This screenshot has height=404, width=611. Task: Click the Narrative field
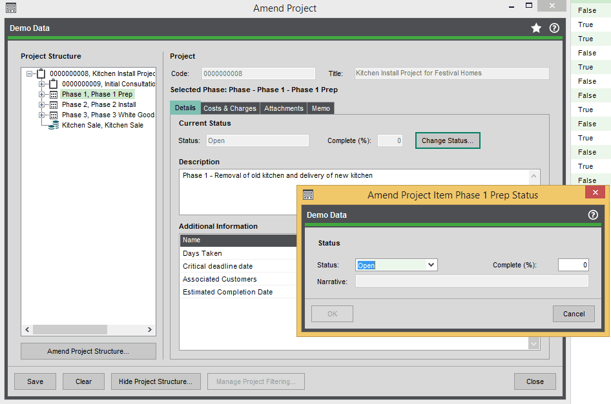click(472, 281)
